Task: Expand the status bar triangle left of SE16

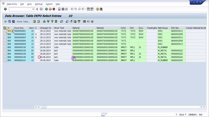Action: pos(176,114)
